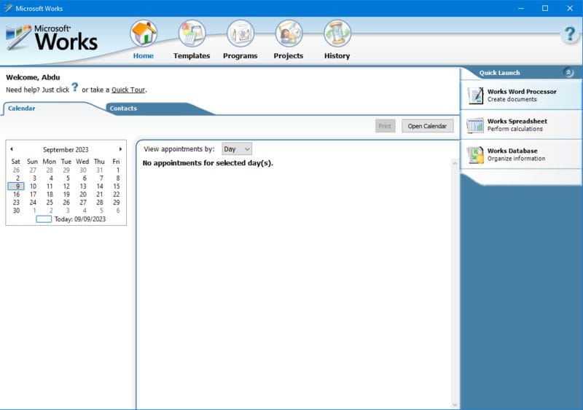The width and height of the screenshot is (583, 410).
Task: Go to previous month in calendar
Action: pos(12,149)
